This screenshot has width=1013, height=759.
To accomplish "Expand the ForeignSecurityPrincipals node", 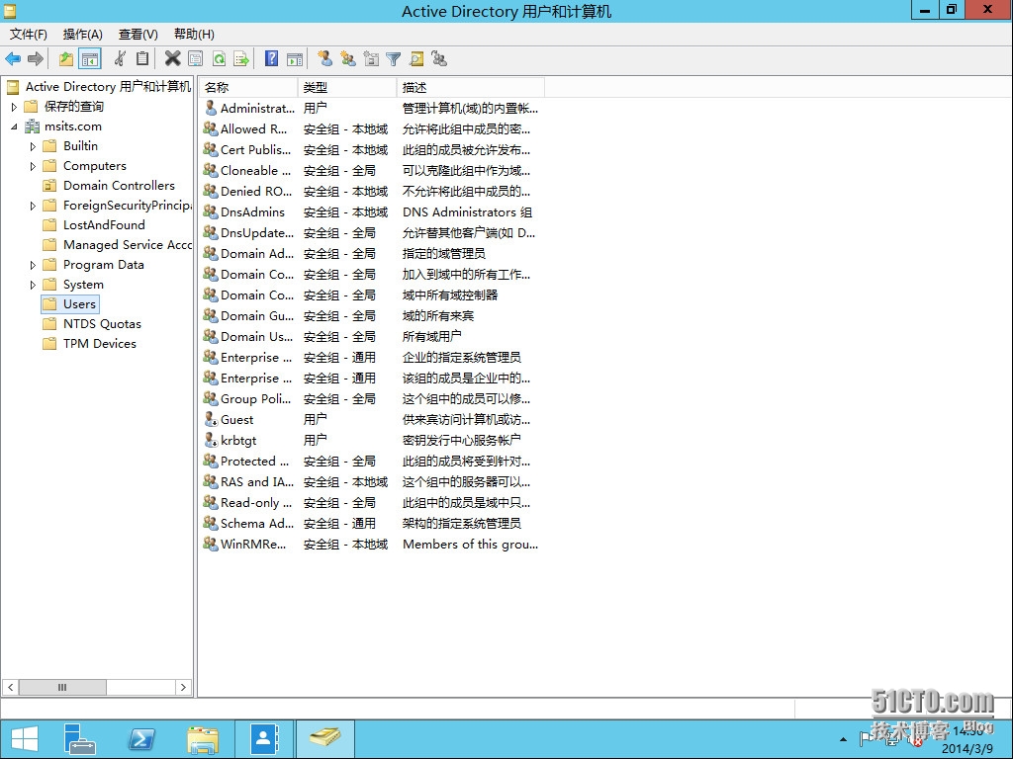I will tap(33, 206).
